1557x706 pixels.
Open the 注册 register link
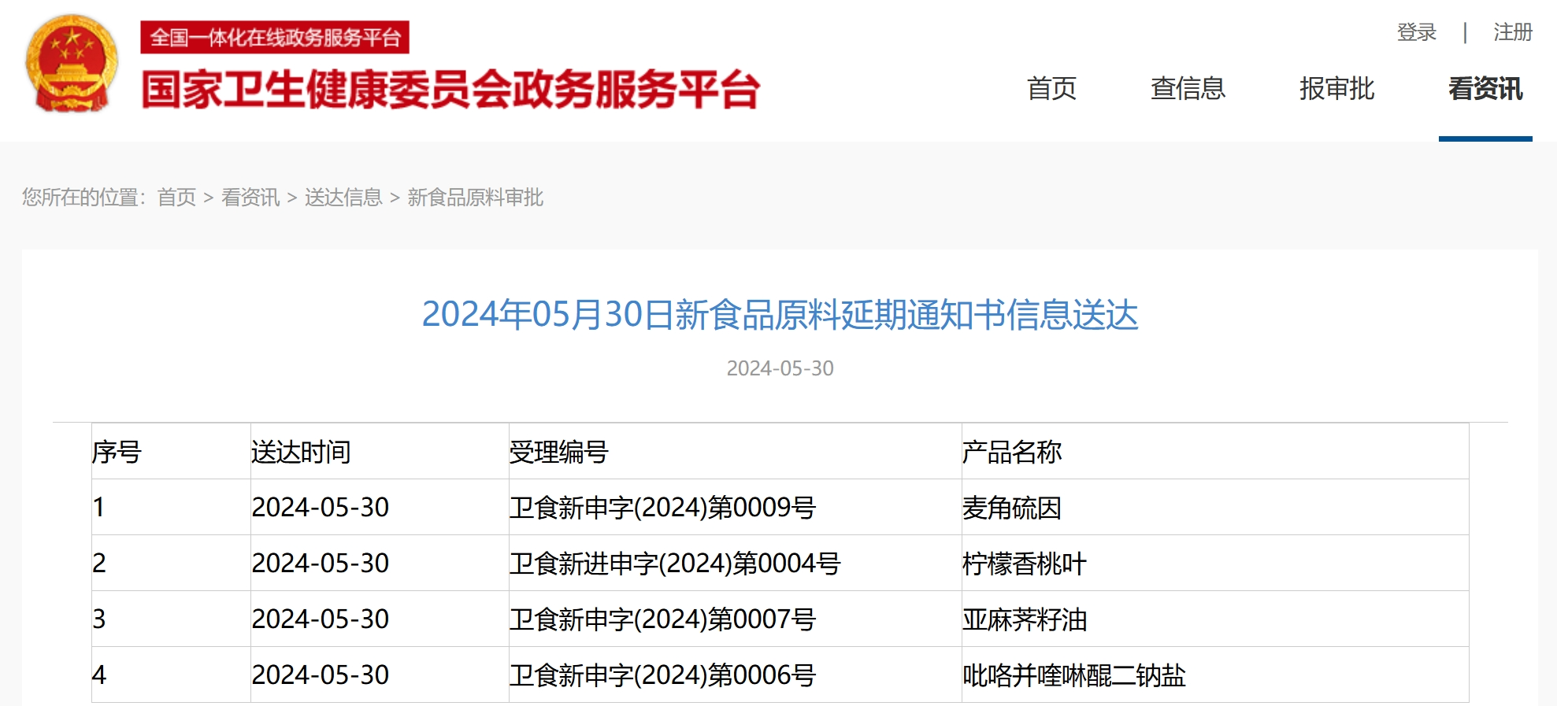1512,32
